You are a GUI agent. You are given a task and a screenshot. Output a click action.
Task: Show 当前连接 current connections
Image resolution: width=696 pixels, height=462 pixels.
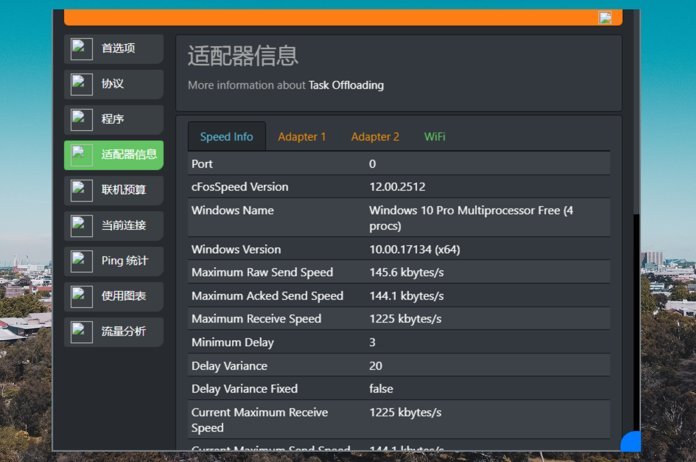[x=113, y=226]
